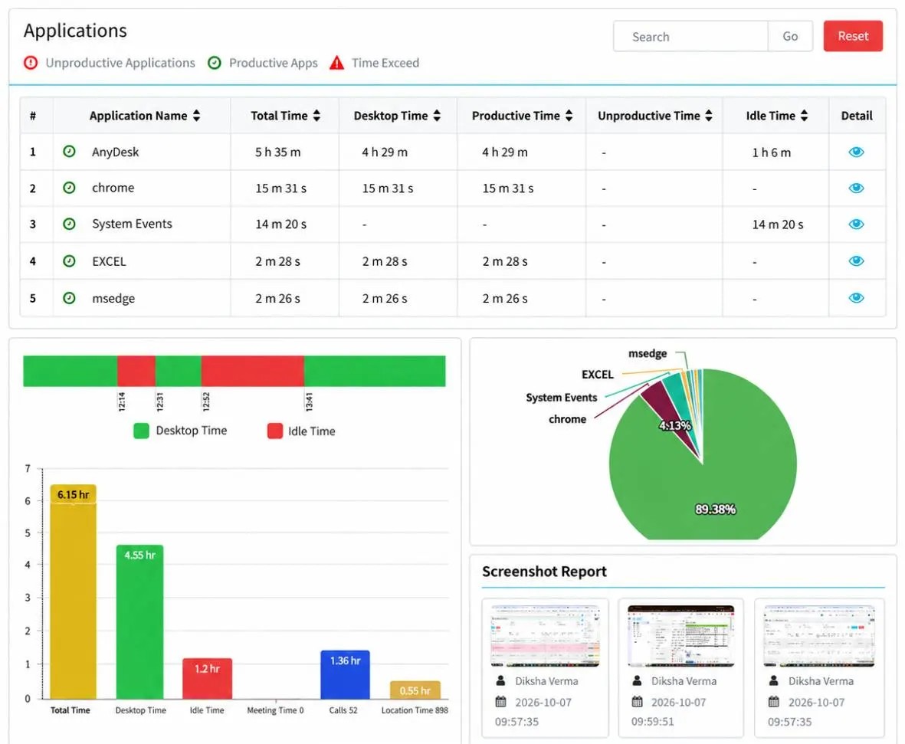The width and height of the screenshot is (905, 744).
Task: Click msedge row productive status icon
Action: (69, 298)
